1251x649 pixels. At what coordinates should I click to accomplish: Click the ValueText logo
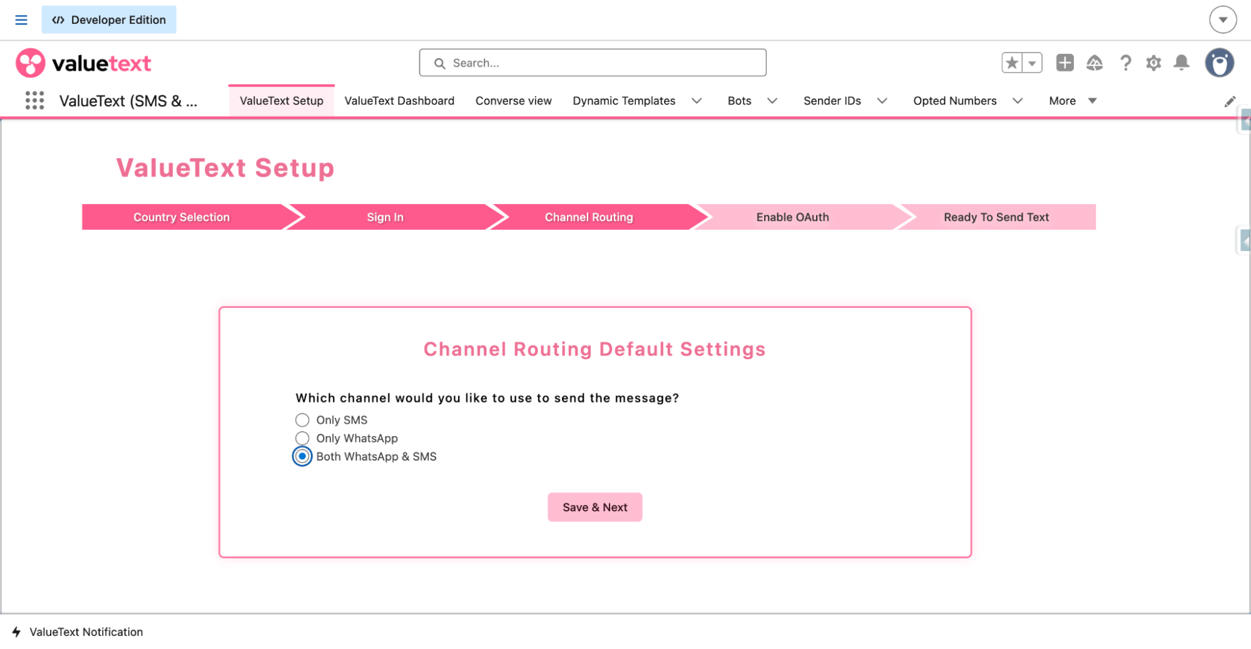click(83, 63)
